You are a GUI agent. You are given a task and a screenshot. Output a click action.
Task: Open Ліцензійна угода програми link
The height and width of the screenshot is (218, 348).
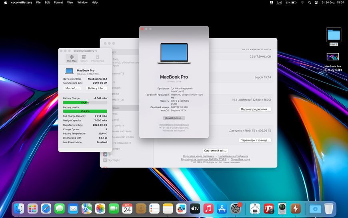[x=198, y=156]
